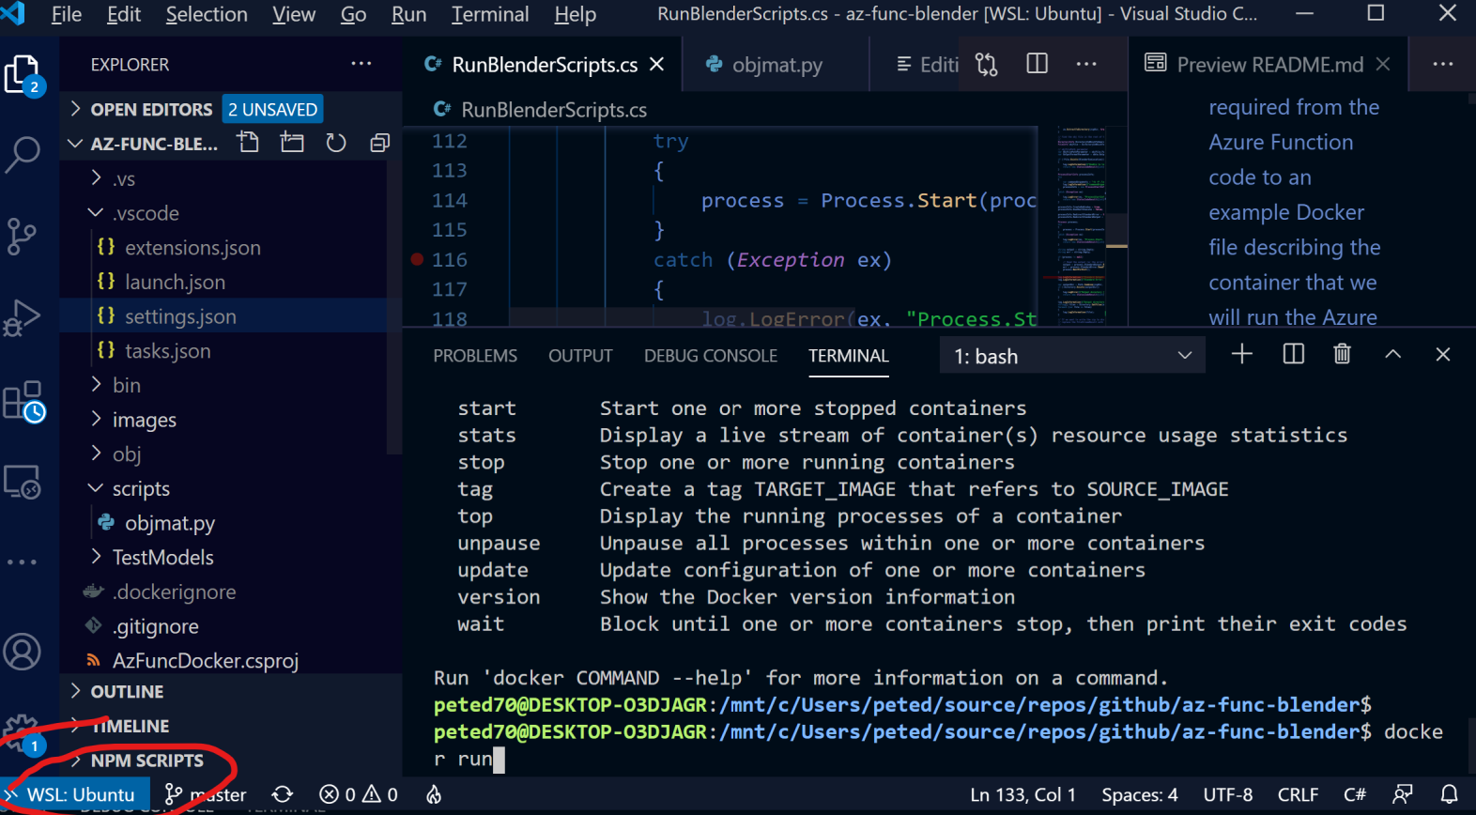Open the File menu
Screen dimensions: 1476x815
[67, 14]
